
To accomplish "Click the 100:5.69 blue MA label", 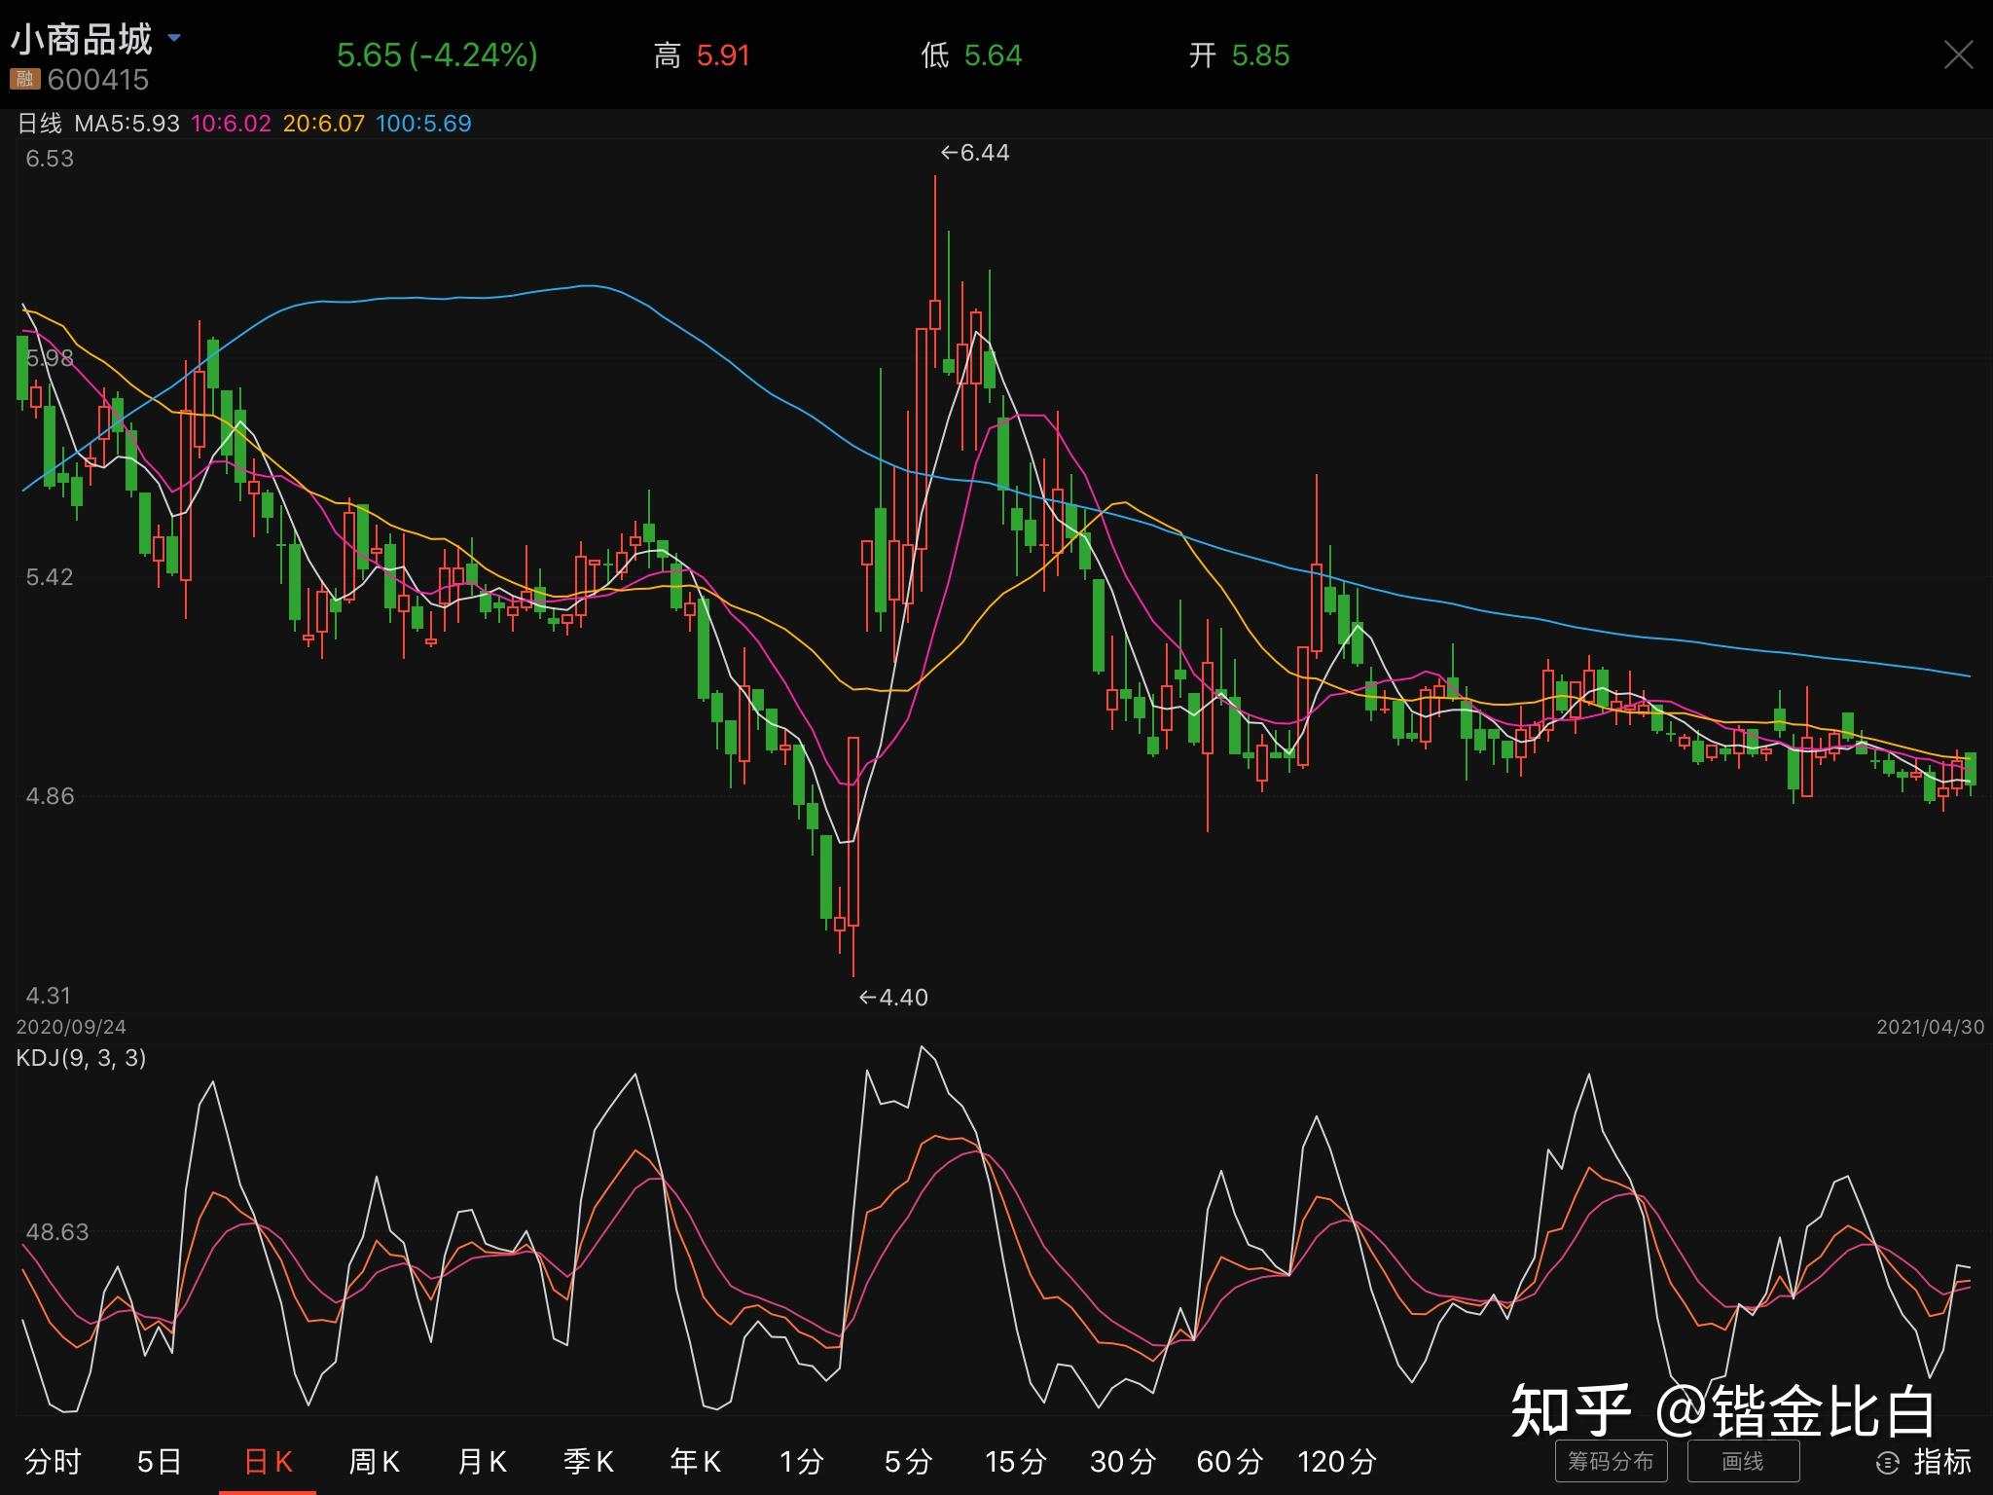I will coord(423,124).
